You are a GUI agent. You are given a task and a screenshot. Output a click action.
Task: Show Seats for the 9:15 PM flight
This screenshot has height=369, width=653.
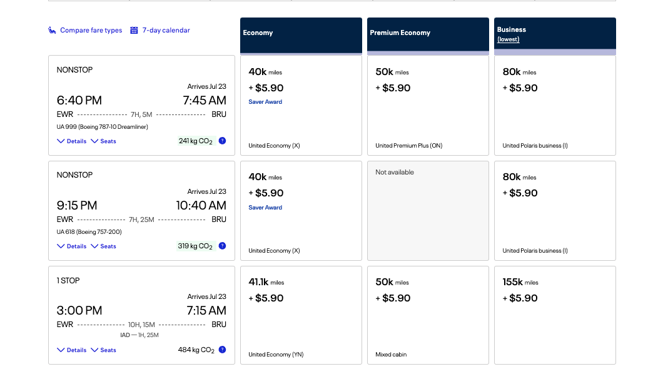pyautogui.click(x=104, y=246)
